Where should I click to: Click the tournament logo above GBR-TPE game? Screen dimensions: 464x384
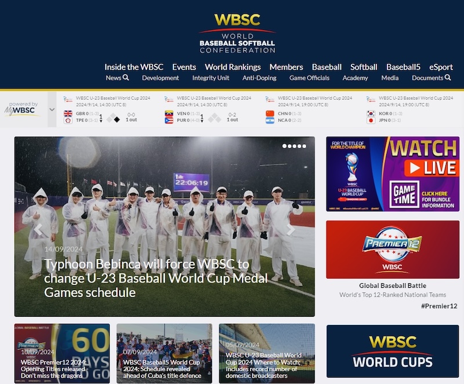[68, 99]
